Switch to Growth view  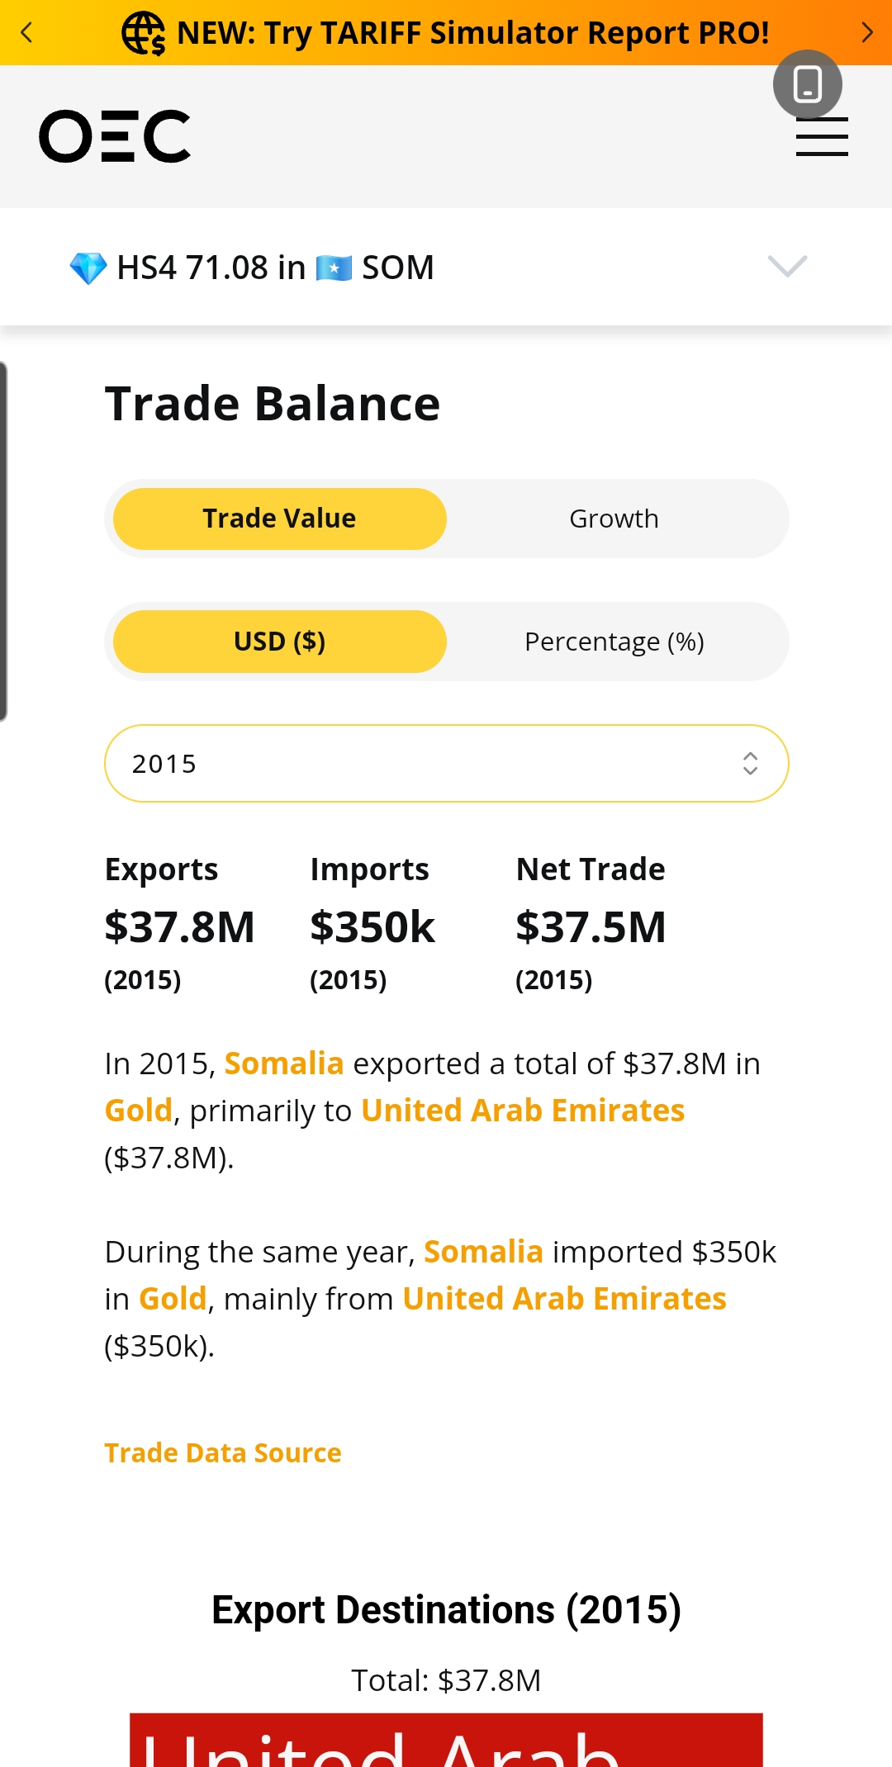click(614, 519)
